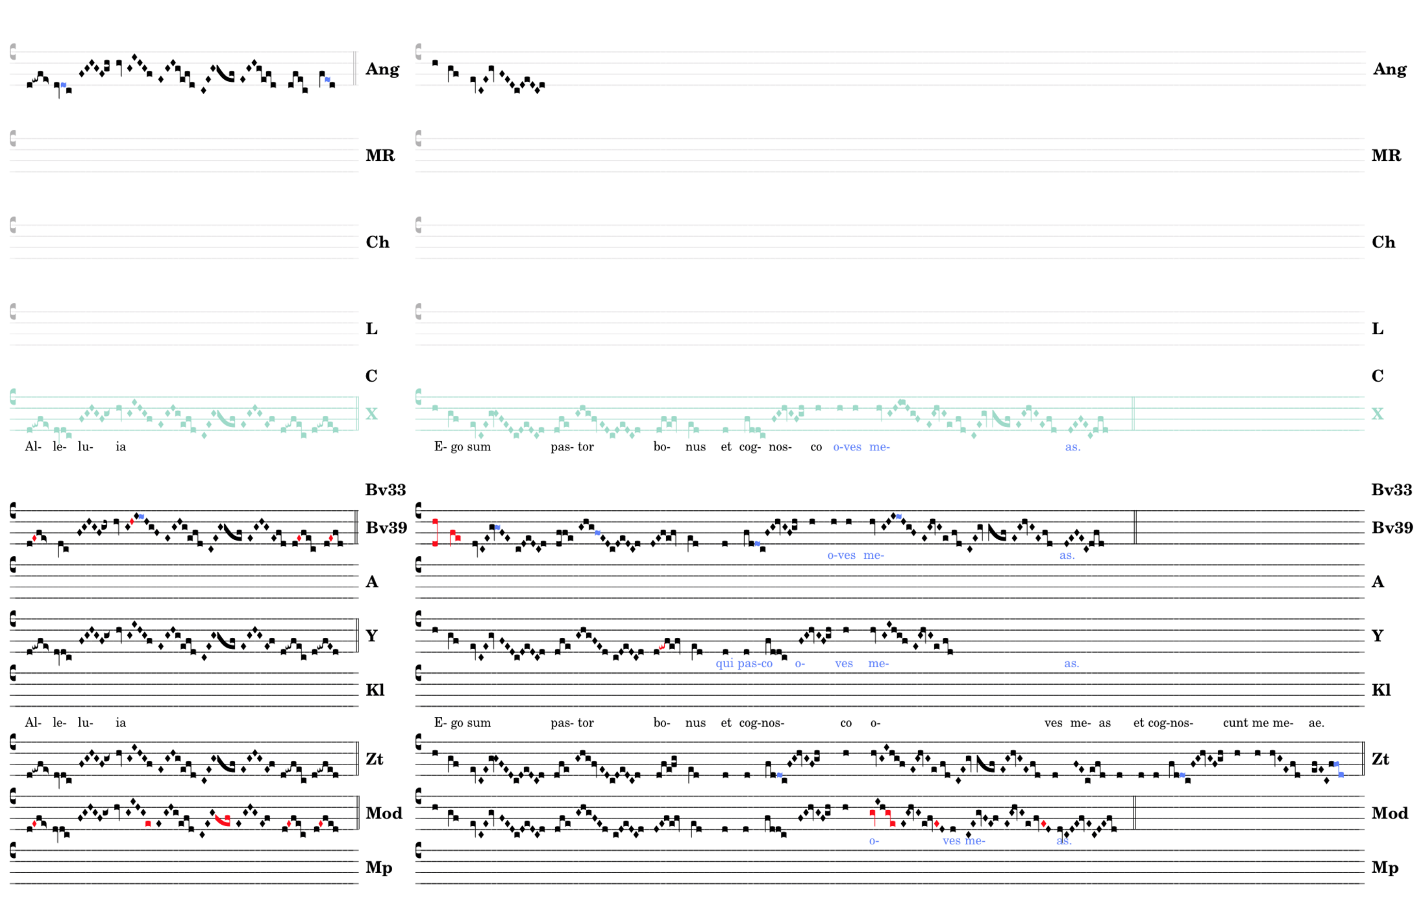
Task: Click the red vertical neume starting Bv39 verse
Action: 435,532
